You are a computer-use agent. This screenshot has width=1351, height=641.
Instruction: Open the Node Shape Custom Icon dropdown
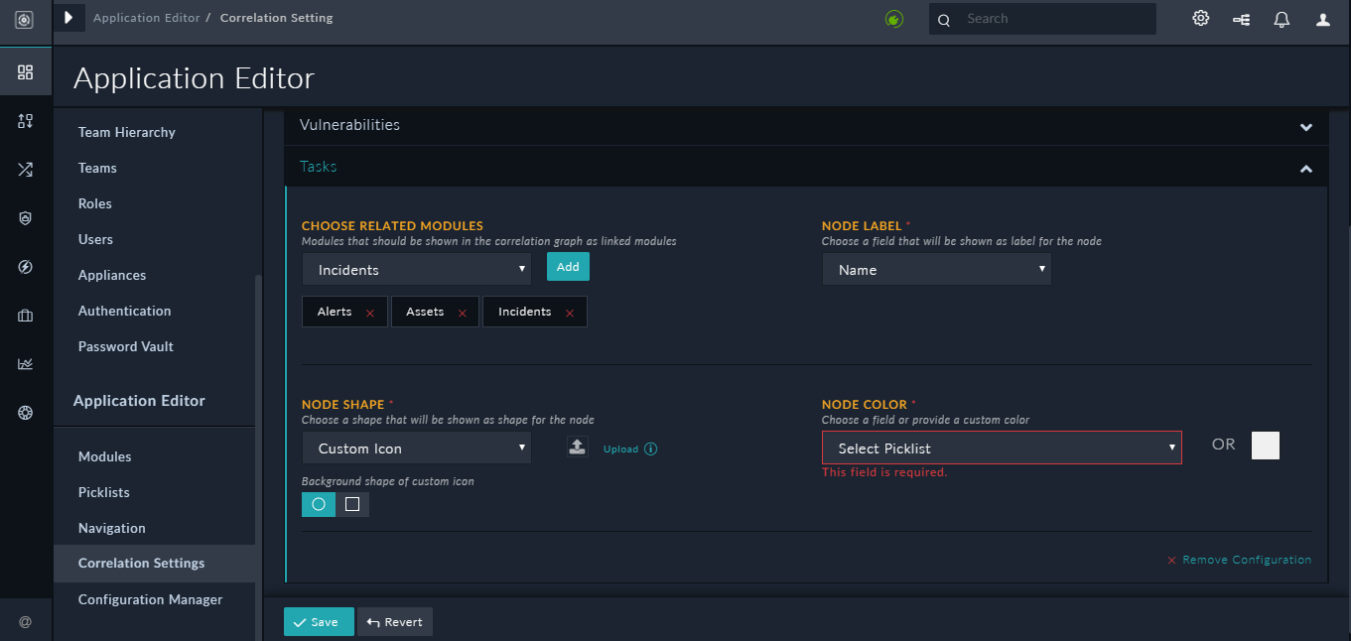coord(417,448)
